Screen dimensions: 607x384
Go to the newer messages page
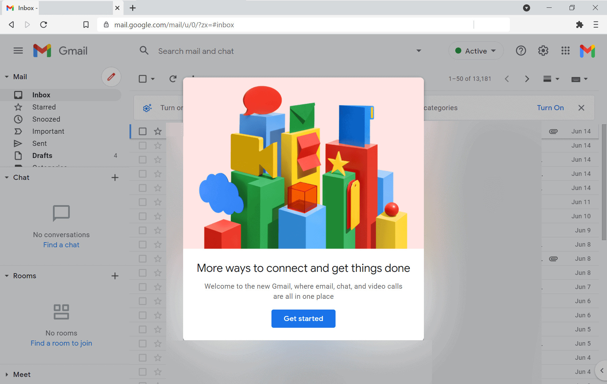(507, 79)
